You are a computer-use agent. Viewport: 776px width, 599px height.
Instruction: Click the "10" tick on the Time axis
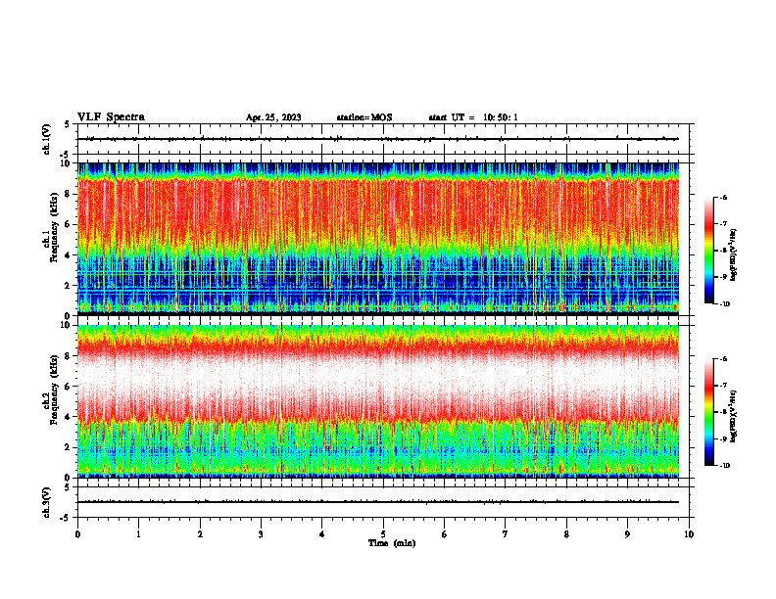689,534
